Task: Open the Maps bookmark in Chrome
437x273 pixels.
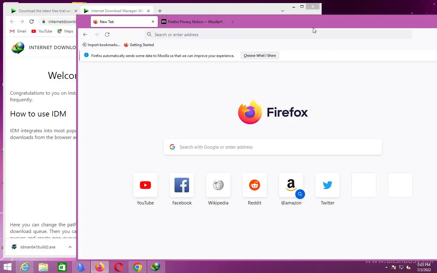Action: 65,31
